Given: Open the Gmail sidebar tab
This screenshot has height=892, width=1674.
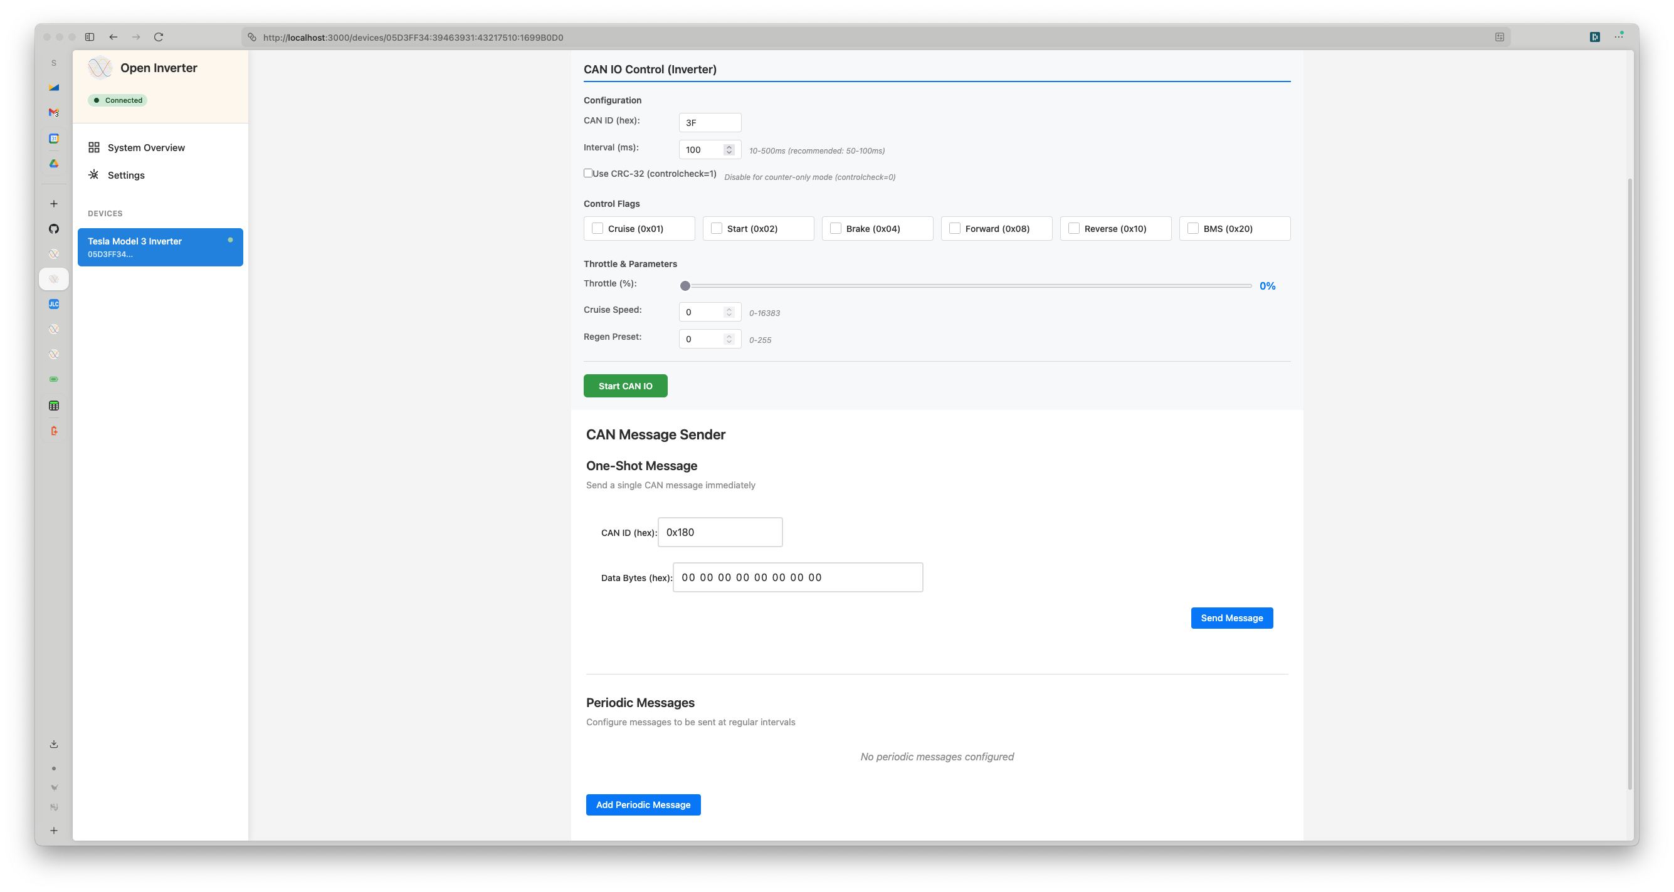Looking at the screenshot, I should click(x=54, y=112).
